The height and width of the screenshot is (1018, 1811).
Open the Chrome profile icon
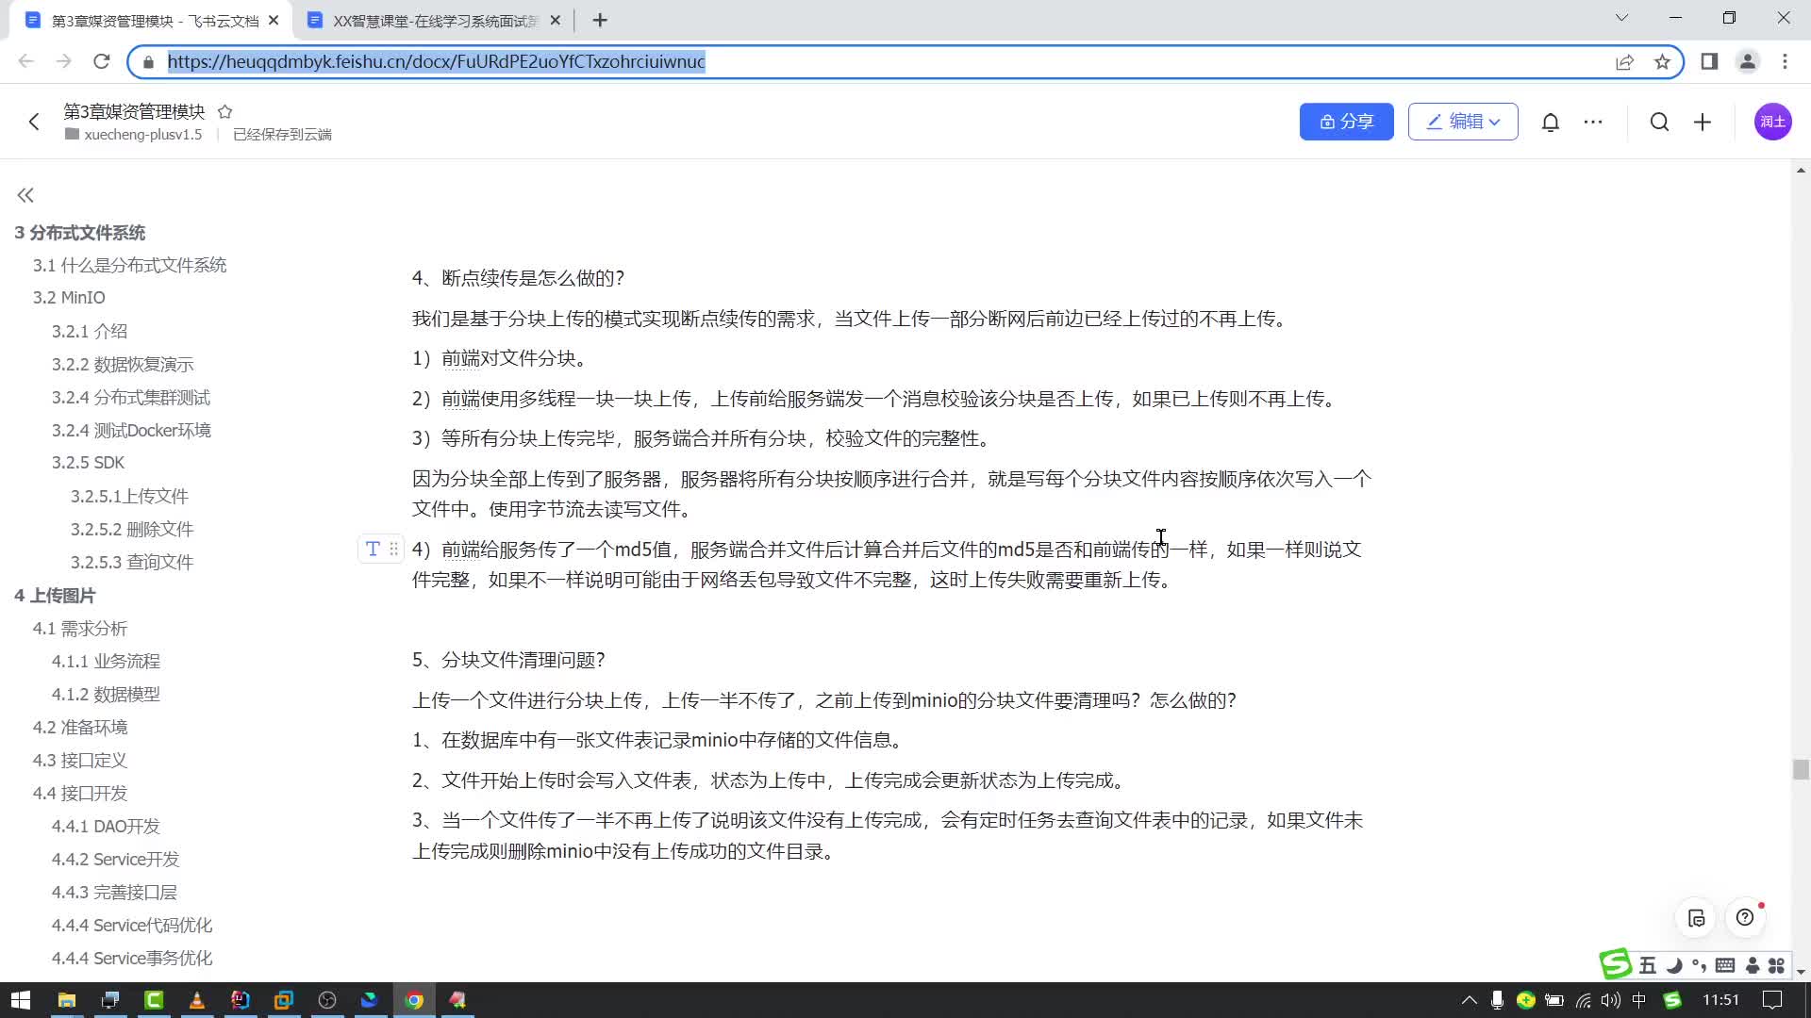[1747, 61]
